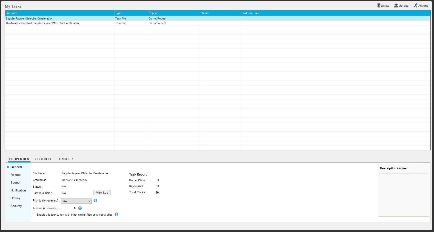Sort by Last Run Time column header
Screen dimensions: 434x232
[336, 13]
